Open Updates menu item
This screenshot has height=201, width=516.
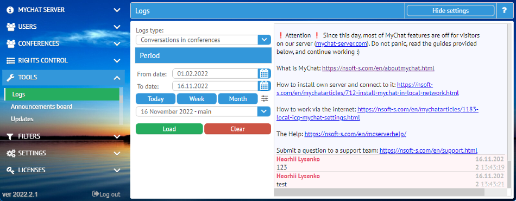22,119
